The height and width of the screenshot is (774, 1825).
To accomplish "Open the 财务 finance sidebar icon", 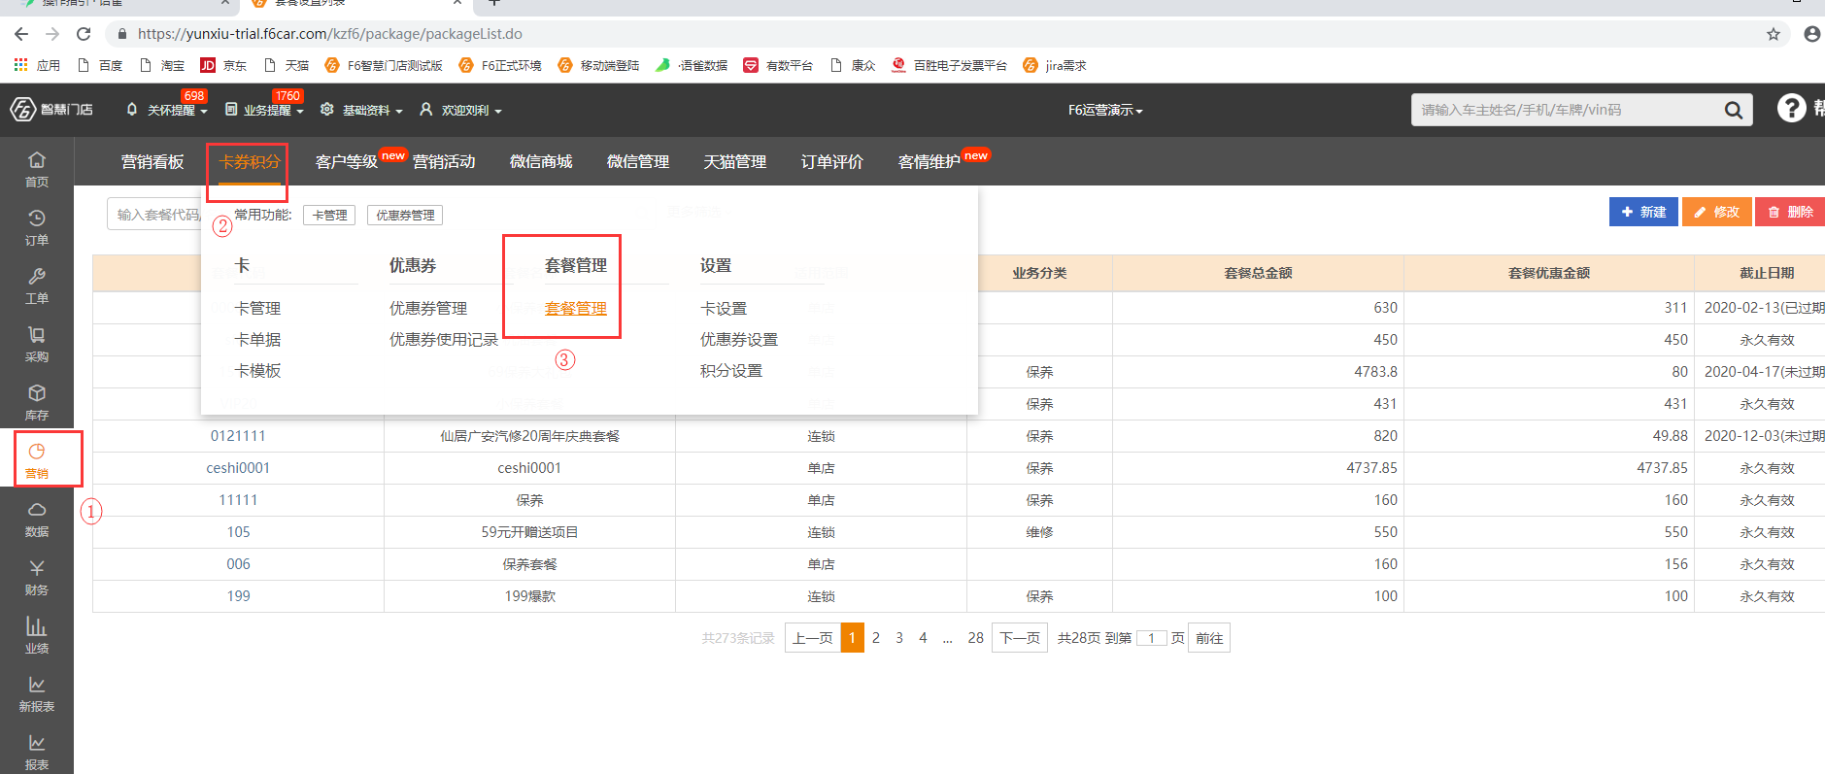I will tap(37, 577).
